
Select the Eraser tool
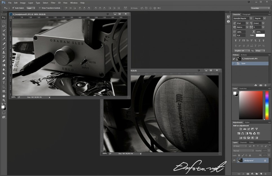(4, 61)
